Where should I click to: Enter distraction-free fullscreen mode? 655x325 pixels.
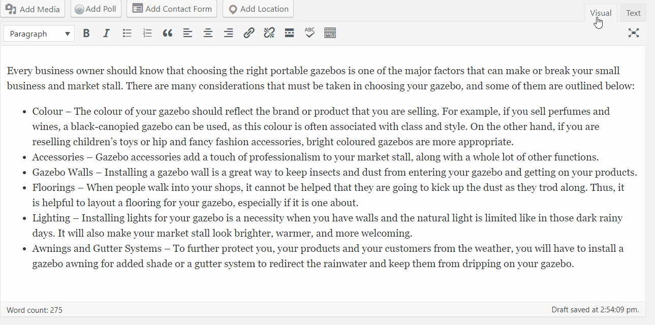tap(633, 33)
